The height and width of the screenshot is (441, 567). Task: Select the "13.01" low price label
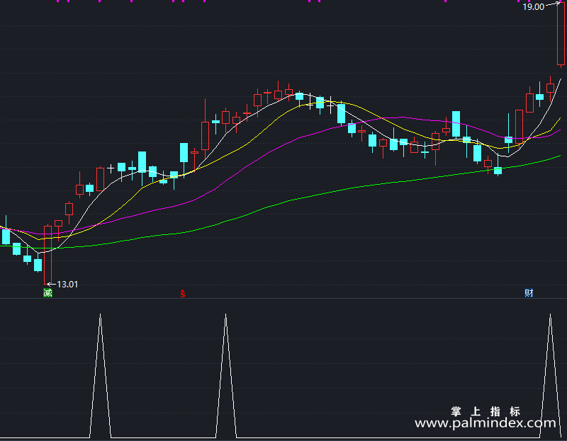67,285
